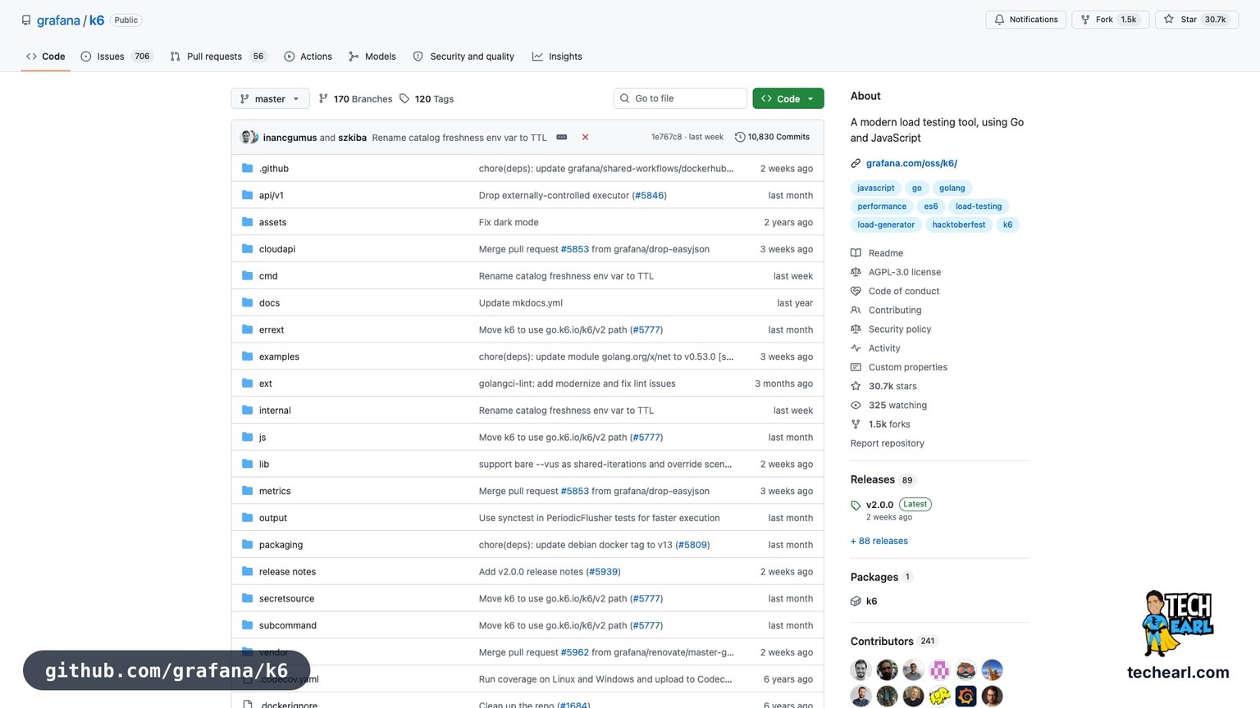Open commit hash 1e767c8
The height and width of the screenshot is (708, 1260).
(x=666, y=137)
